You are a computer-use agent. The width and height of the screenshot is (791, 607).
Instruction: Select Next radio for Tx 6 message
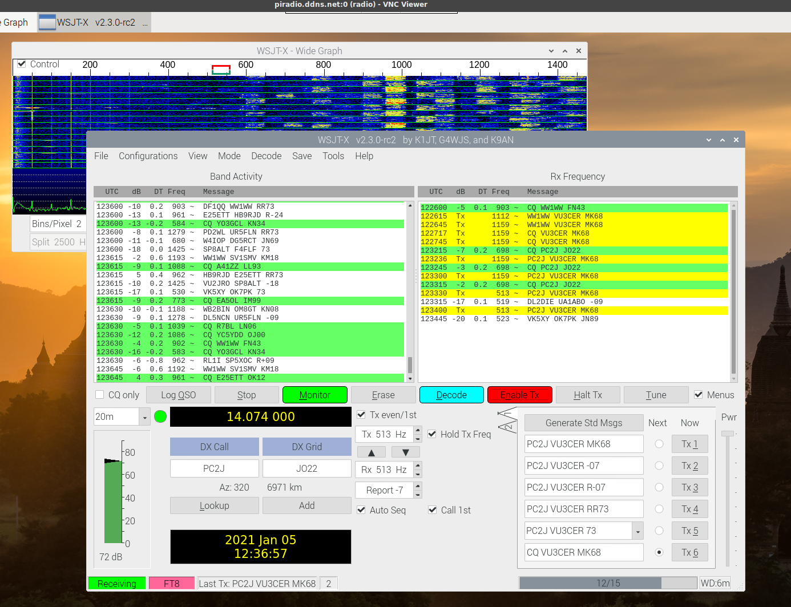tap(659, 552)
